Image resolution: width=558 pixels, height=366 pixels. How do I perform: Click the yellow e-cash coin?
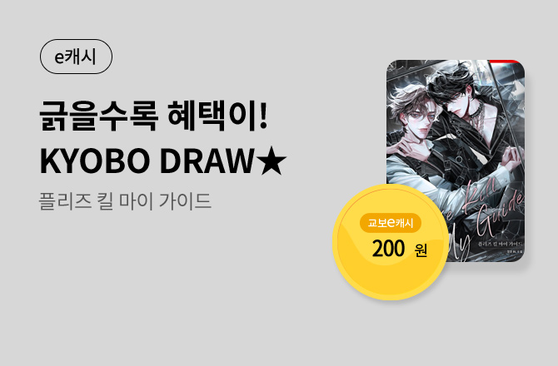point(391,242)
